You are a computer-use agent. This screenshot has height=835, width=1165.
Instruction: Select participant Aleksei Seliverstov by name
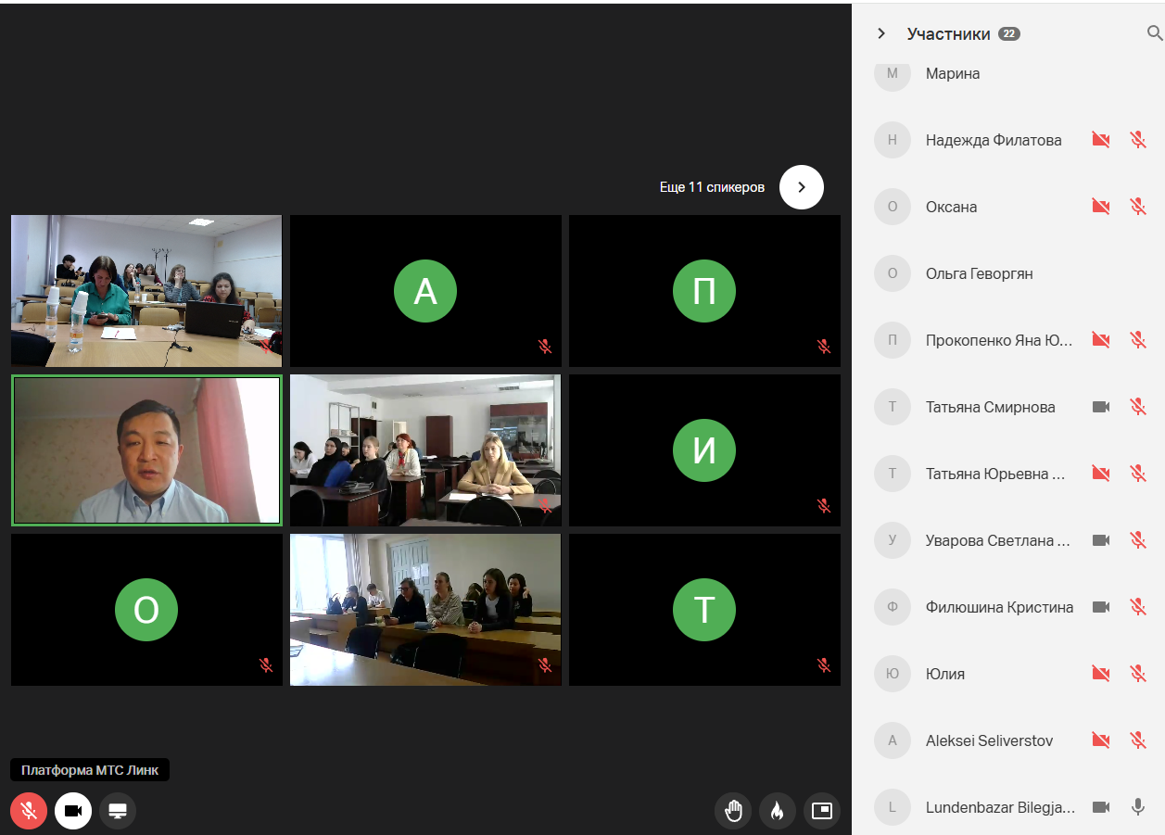pos(989,740)
